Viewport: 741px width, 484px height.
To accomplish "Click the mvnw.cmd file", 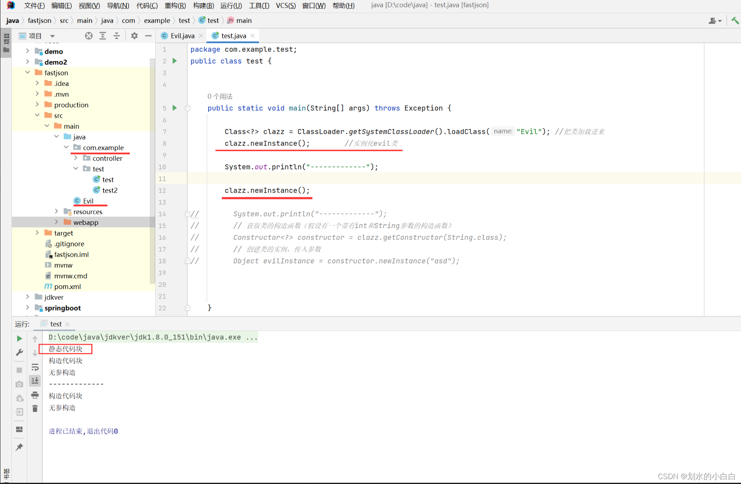I will (70, 276).
